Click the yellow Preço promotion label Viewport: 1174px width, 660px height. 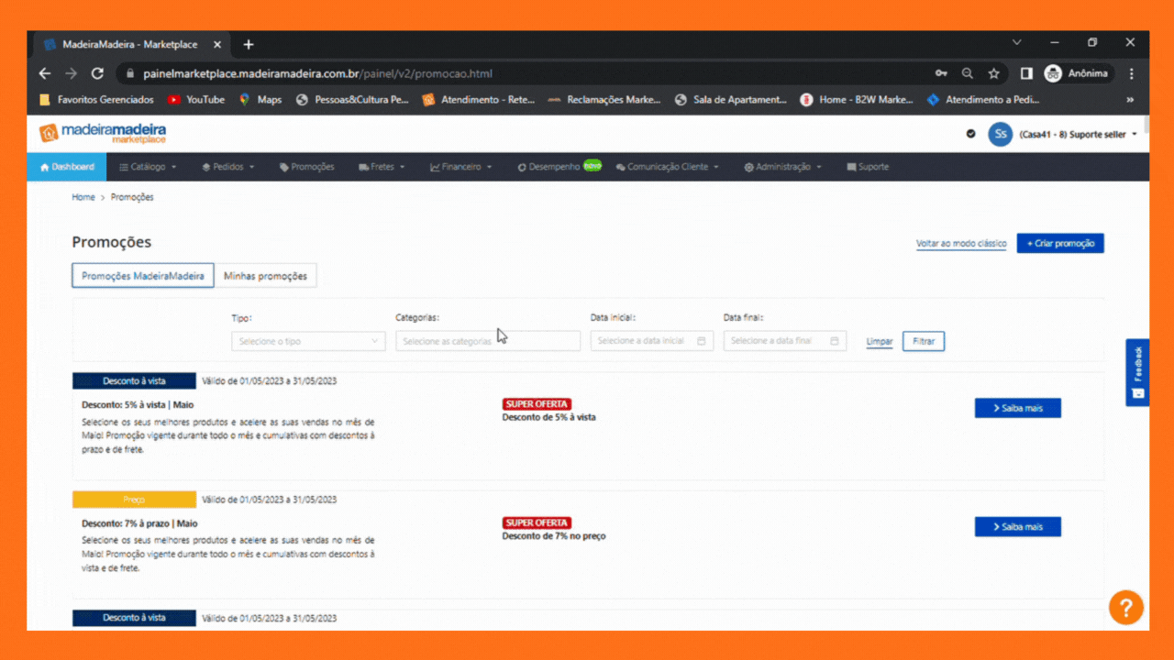(x=134, y=500)
